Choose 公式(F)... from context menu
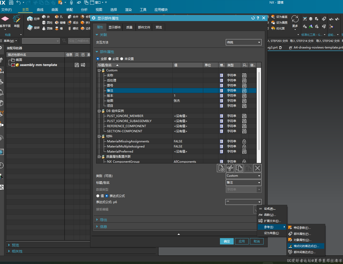 272,209
